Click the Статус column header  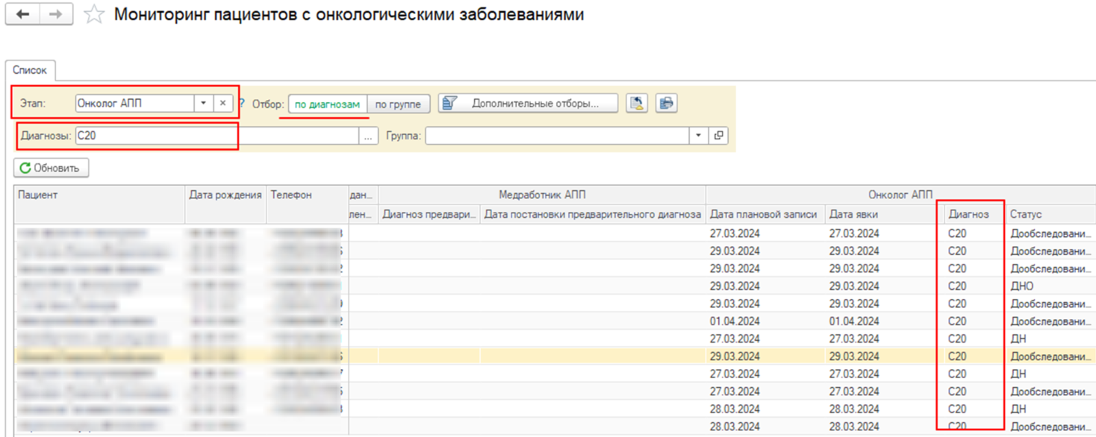tap(1050, 214)
